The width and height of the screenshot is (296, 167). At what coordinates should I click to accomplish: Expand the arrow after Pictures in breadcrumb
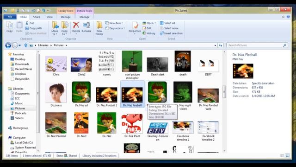click(66, 45)
